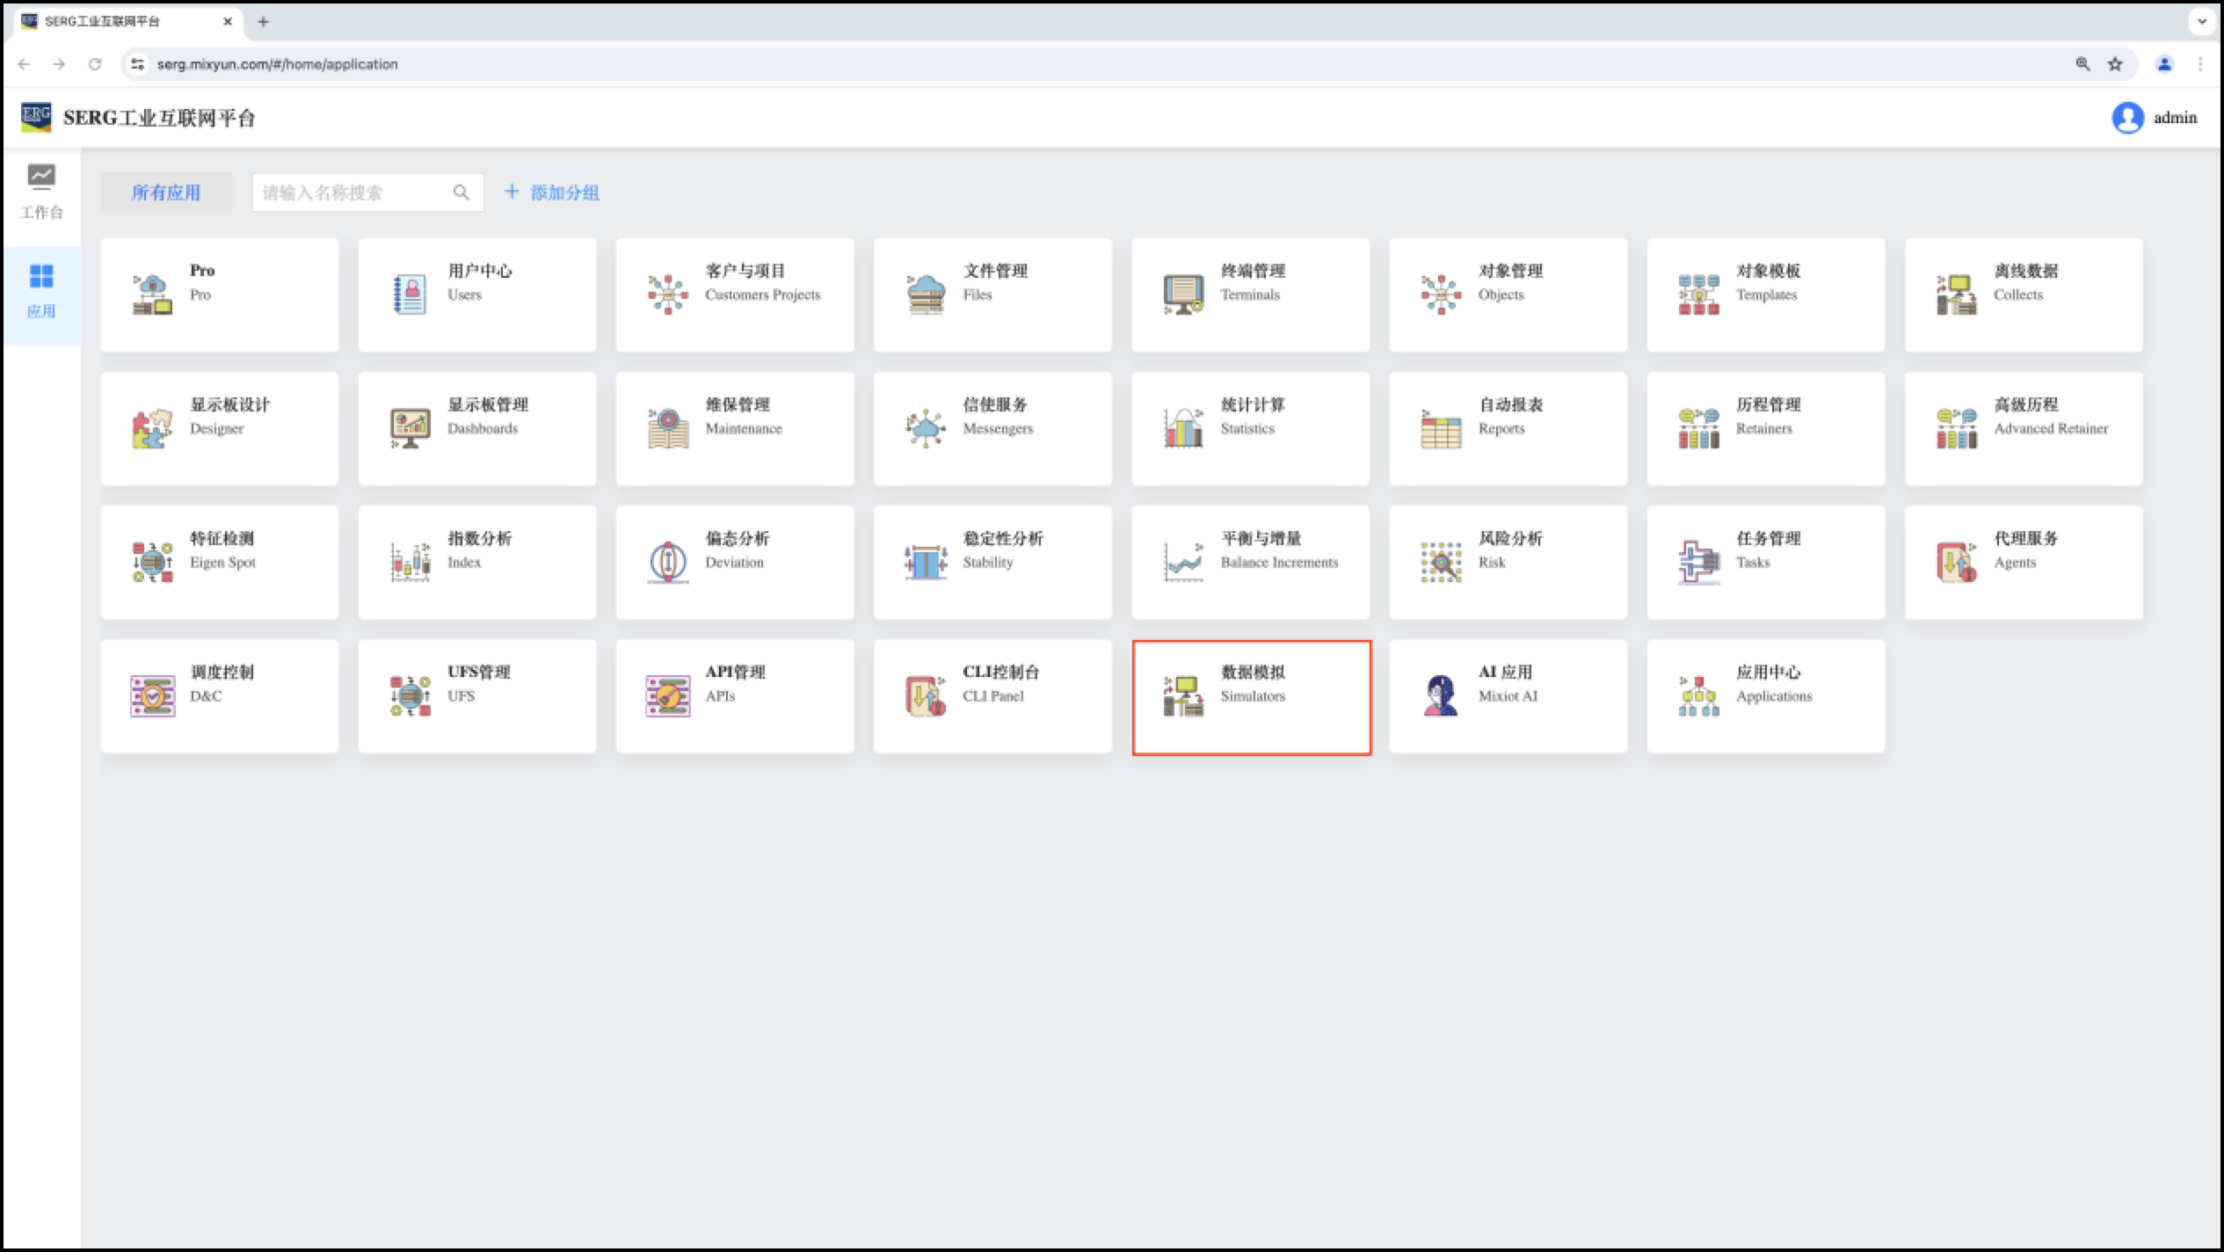Open the 偏态分析 Deviation app icon
Viewport: 2224px width, 1252px height.
pos(668,562)
